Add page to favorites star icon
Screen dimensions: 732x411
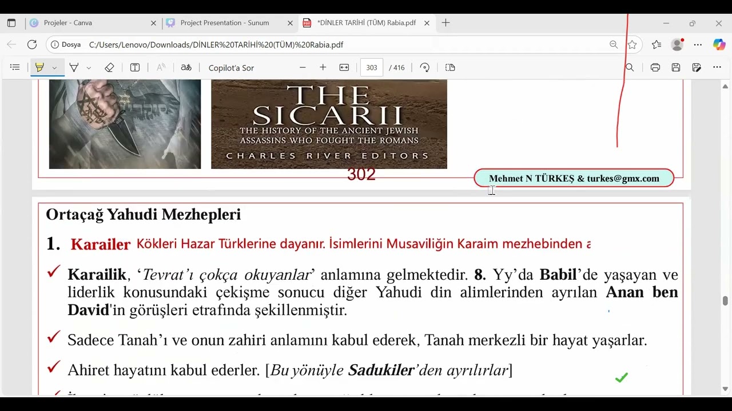click(x=632, y=45)
